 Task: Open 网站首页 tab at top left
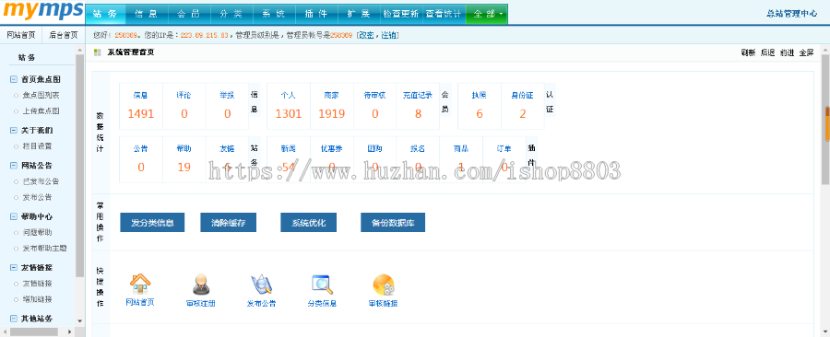[21, 35]
